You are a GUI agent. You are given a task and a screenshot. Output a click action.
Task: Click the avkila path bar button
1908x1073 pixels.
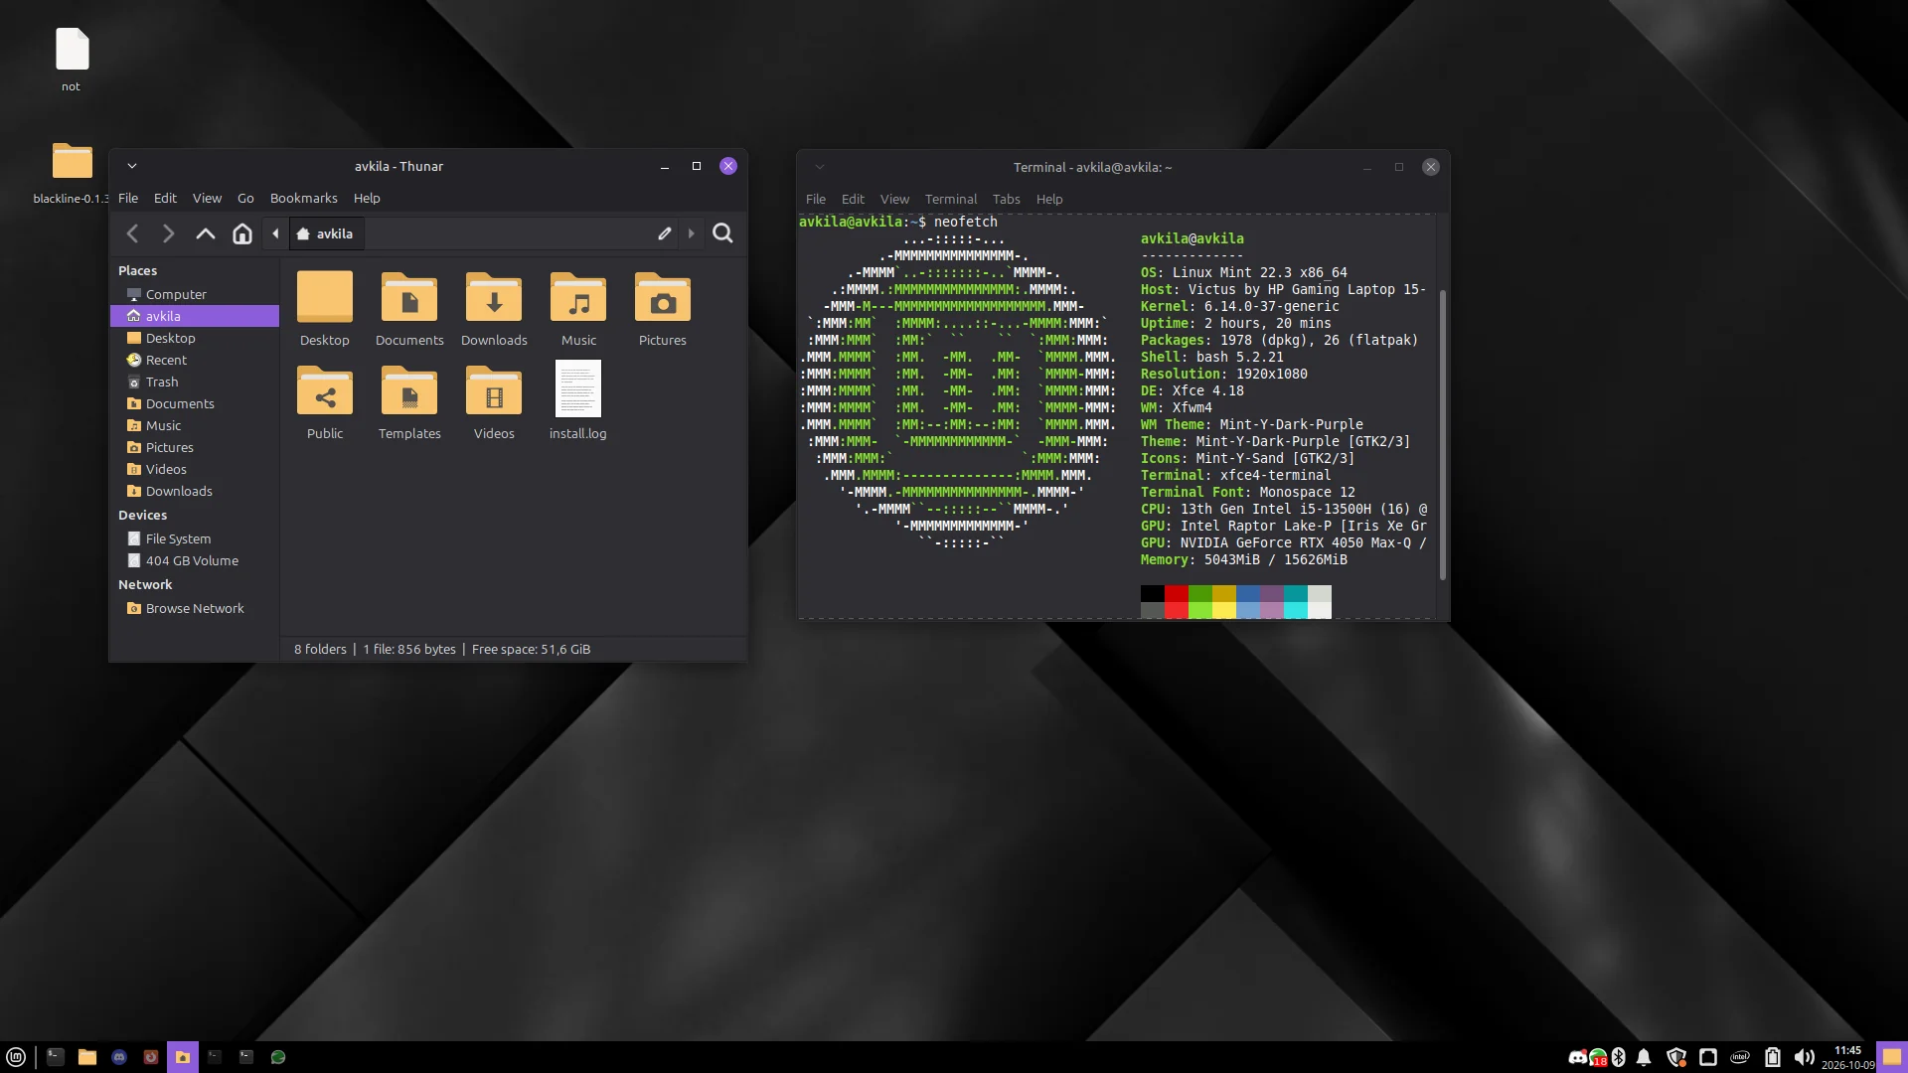point(326,233)
